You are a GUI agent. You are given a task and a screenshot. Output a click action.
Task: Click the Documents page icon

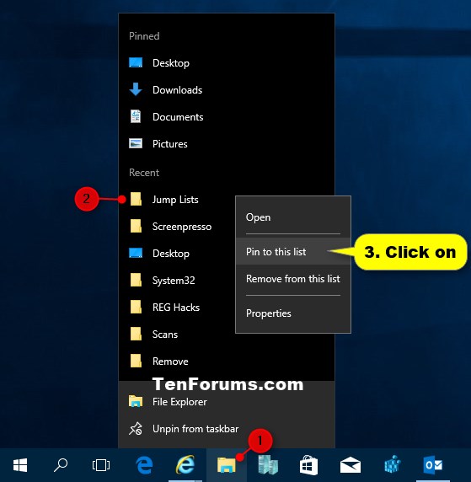coord(136,116)
